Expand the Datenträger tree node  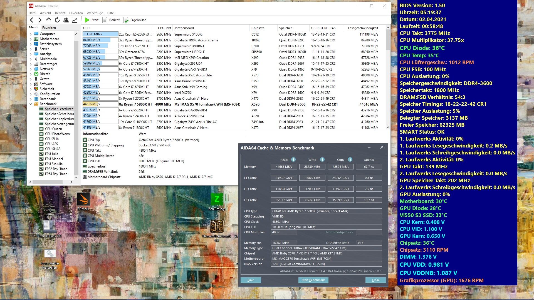coord(31,64)
